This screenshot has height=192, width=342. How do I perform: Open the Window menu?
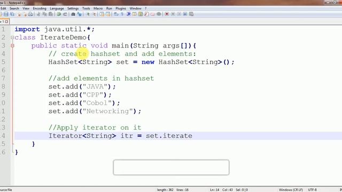pyautogui.click(x=135, y=9)
